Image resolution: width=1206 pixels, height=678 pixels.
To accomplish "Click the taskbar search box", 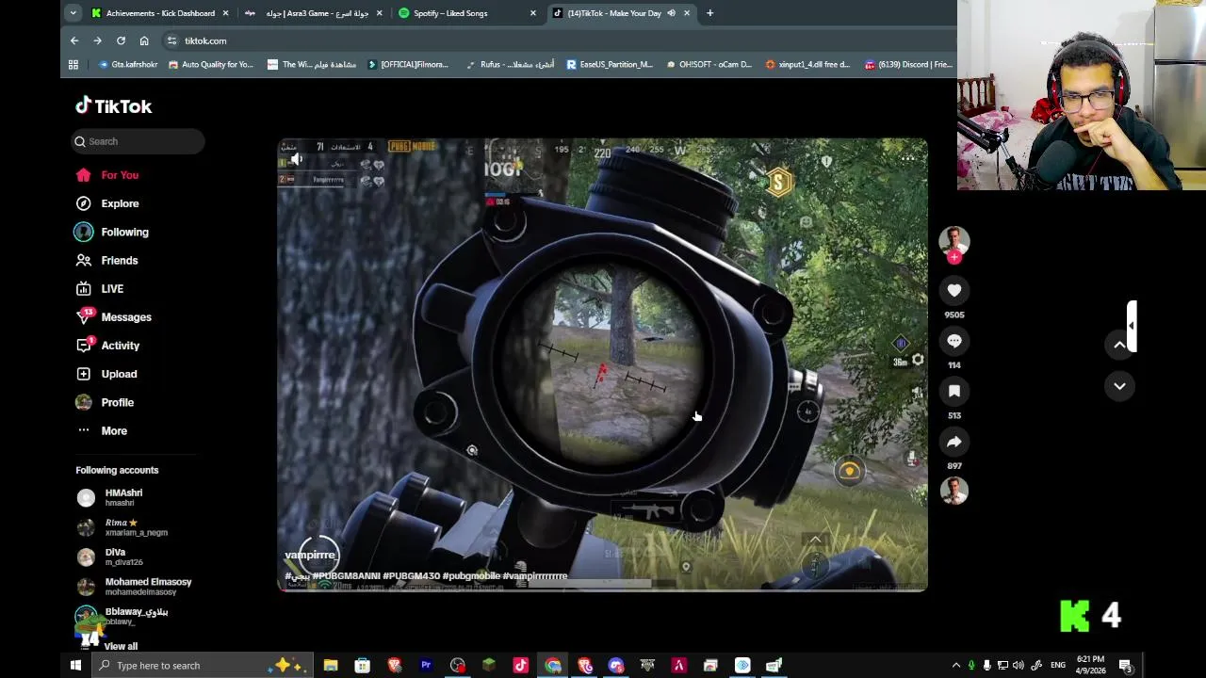I will (203, 665).
